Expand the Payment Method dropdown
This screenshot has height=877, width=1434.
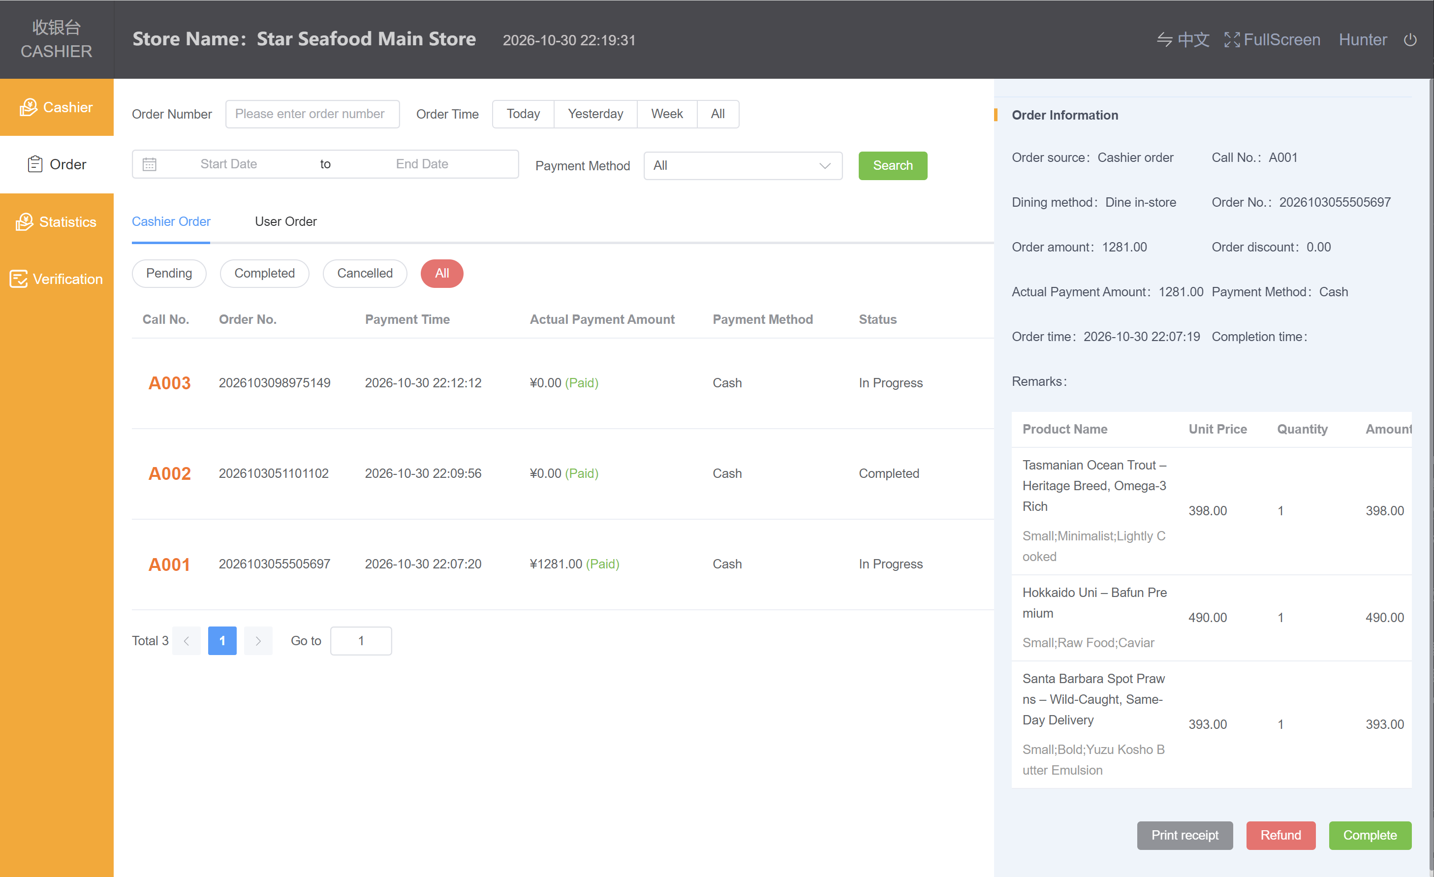(x=743, y=166)
